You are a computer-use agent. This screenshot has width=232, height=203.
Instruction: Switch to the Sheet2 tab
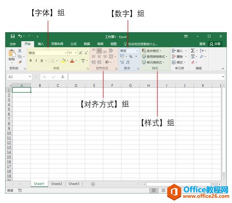[57, 184]
